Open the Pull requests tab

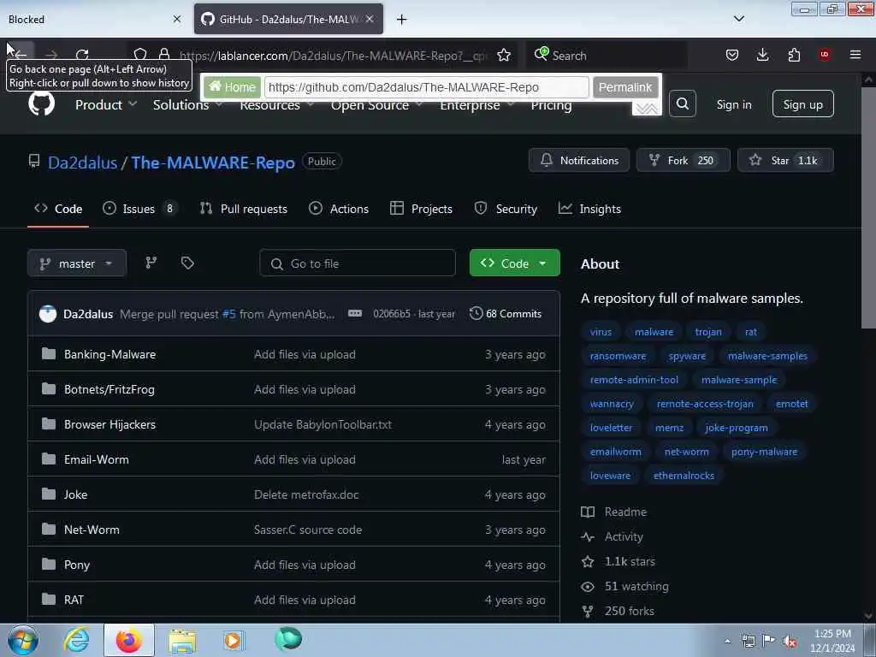(243, 209)
